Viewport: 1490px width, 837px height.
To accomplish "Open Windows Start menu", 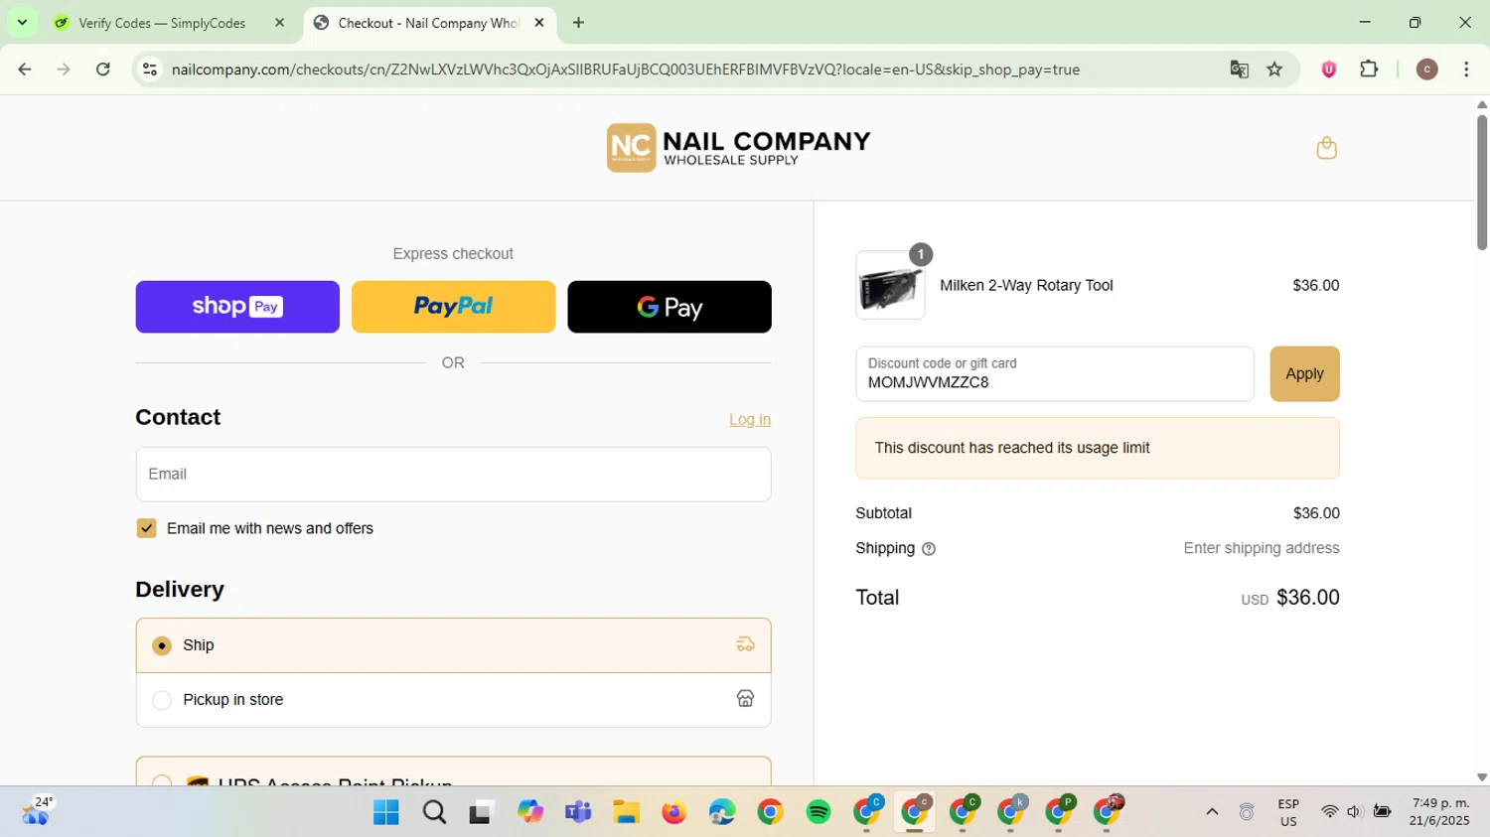I will pos(385,813).
